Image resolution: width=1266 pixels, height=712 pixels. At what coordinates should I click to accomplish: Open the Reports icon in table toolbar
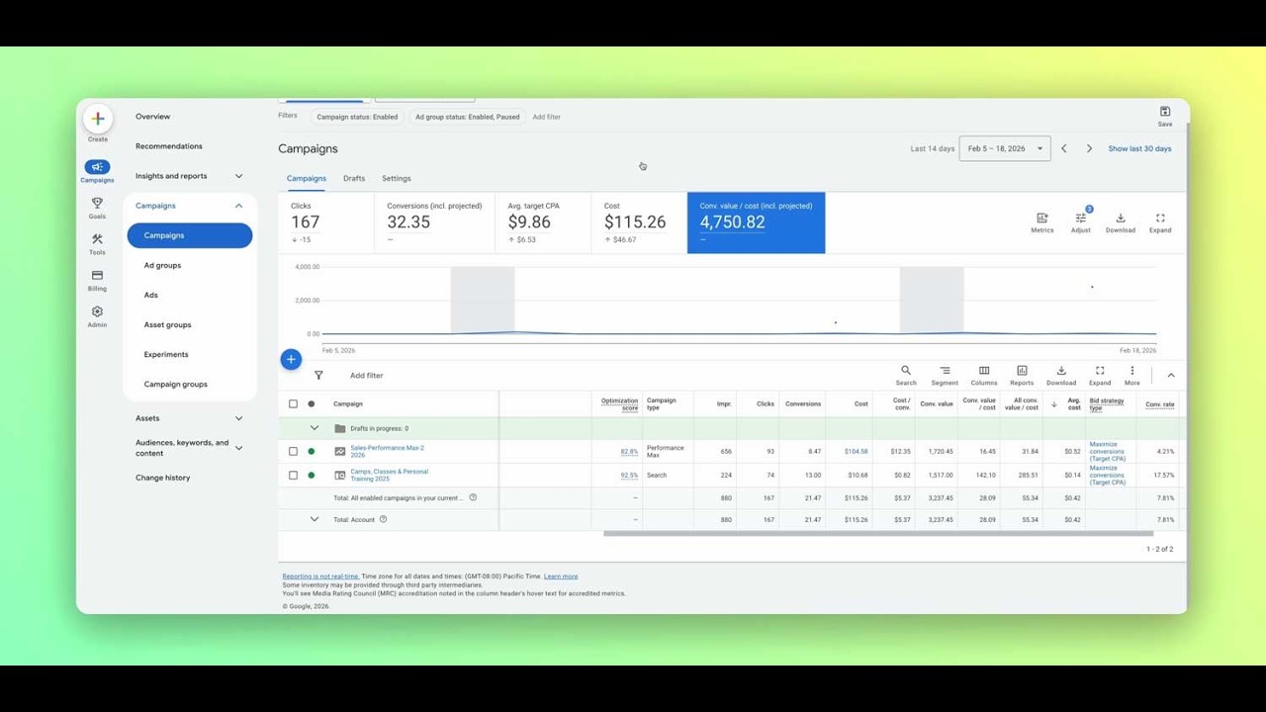(x=1022, y=371)
